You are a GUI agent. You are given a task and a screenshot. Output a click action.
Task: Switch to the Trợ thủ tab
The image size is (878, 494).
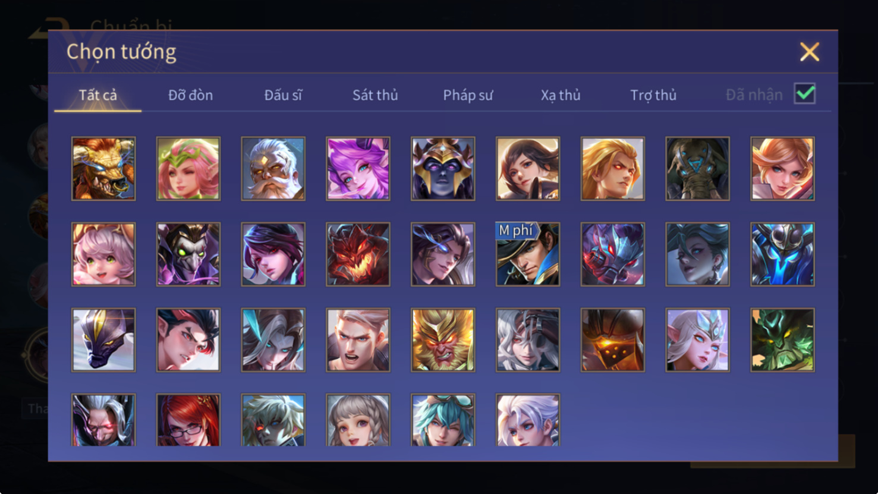653,95
